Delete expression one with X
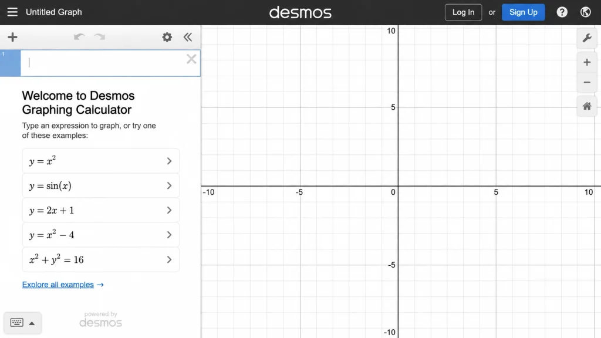Screen dimensions: 601x338 (x=191, y=59)
